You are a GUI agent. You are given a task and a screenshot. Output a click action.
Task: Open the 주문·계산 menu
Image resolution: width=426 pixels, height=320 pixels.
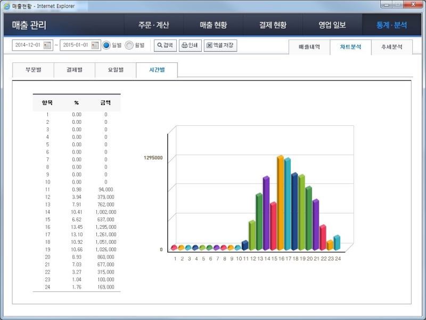coord(154,25)
